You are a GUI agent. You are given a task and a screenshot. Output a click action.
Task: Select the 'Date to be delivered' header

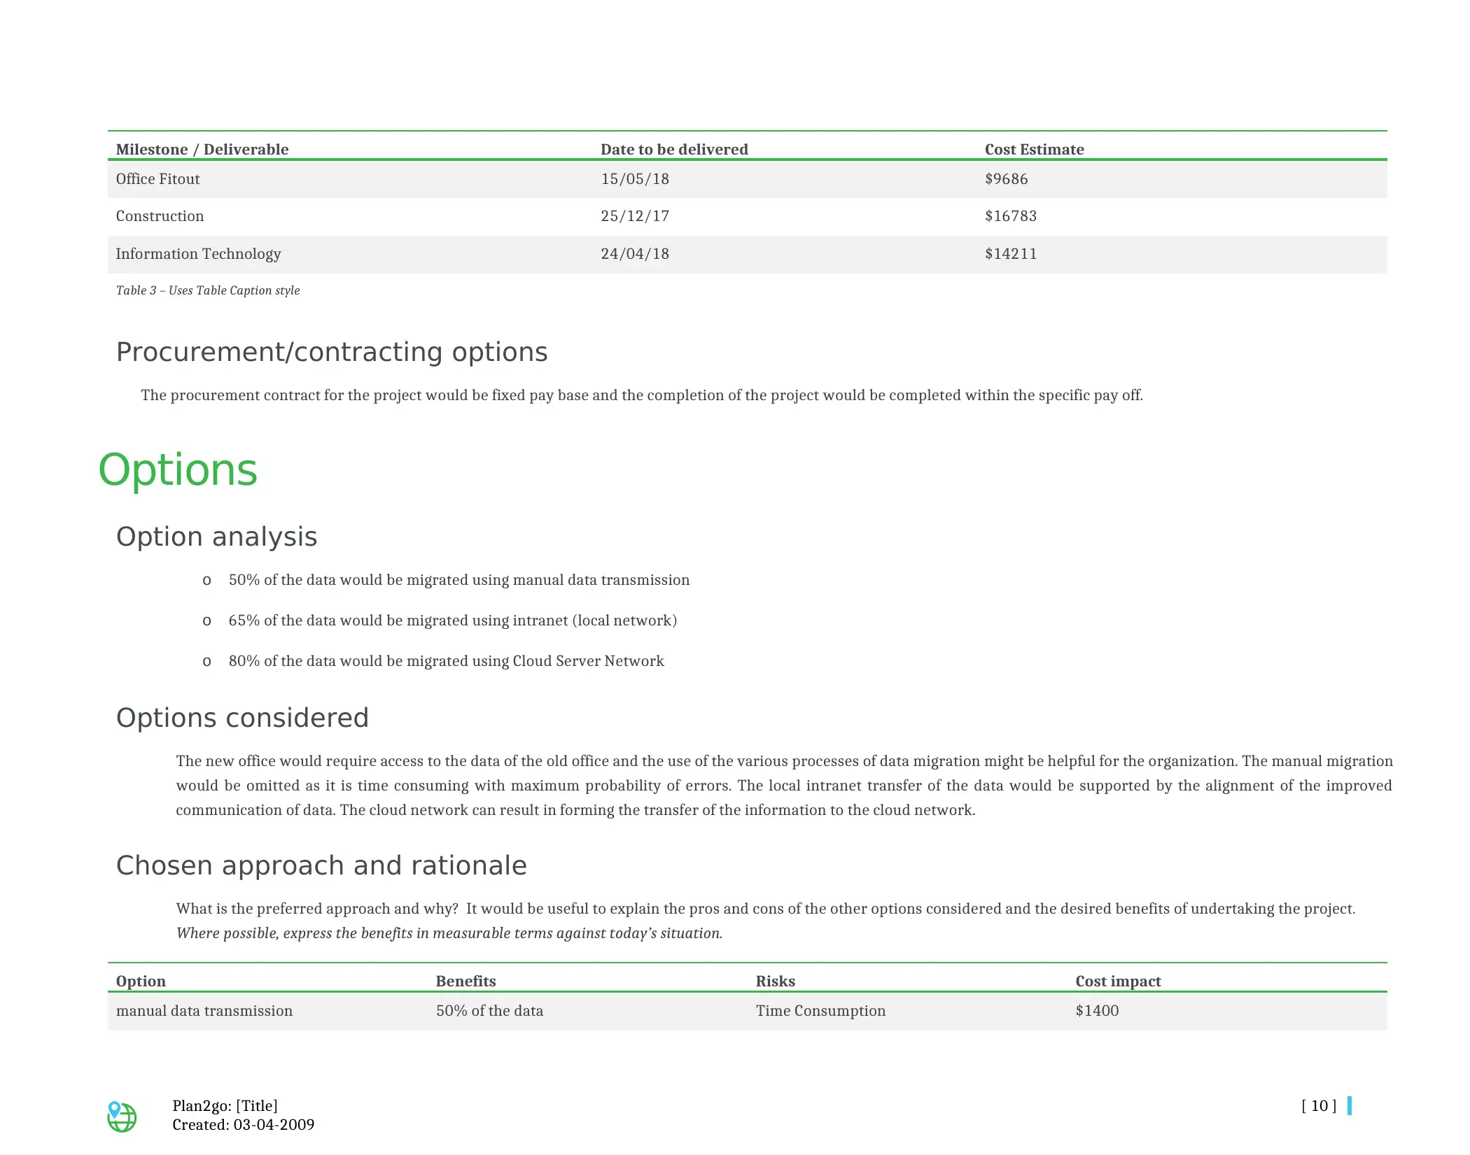click(x=674, y=149)
